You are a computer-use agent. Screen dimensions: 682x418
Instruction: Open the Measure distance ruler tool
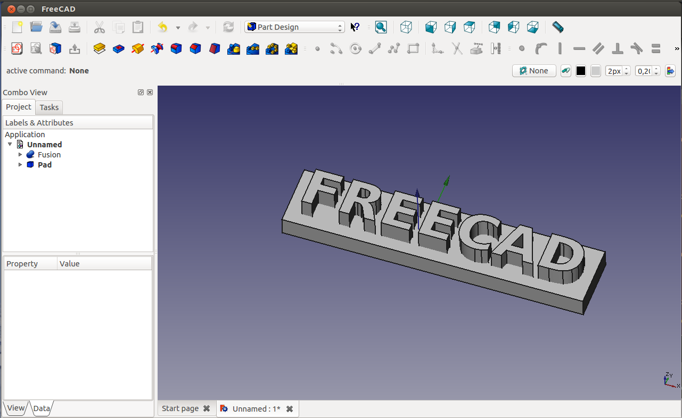pyautogui.click(x=557, y=27)
